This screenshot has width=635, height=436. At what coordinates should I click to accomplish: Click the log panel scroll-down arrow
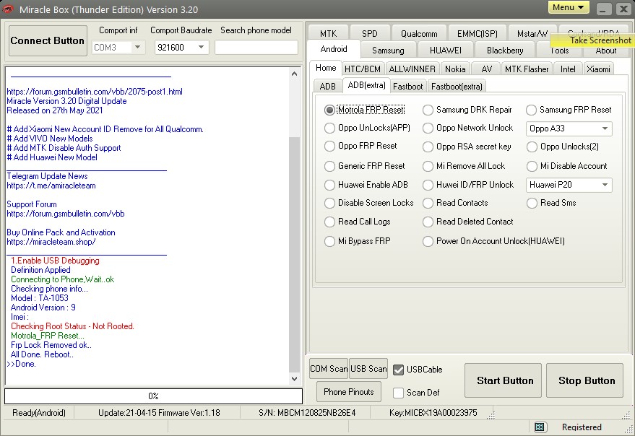click(x=295, y=379)
